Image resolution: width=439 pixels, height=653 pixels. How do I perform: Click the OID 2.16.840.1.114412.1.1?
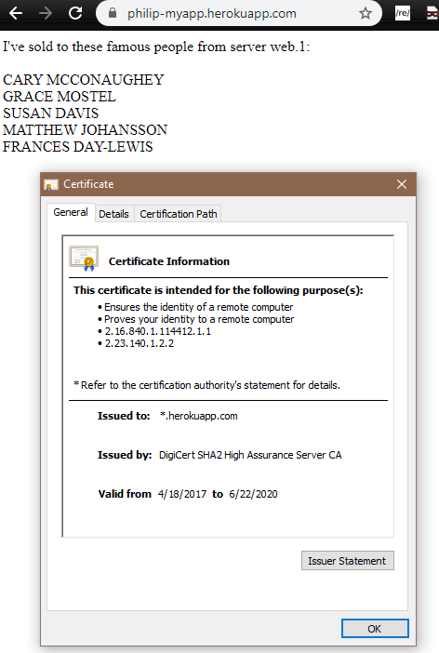coord(158,331)
